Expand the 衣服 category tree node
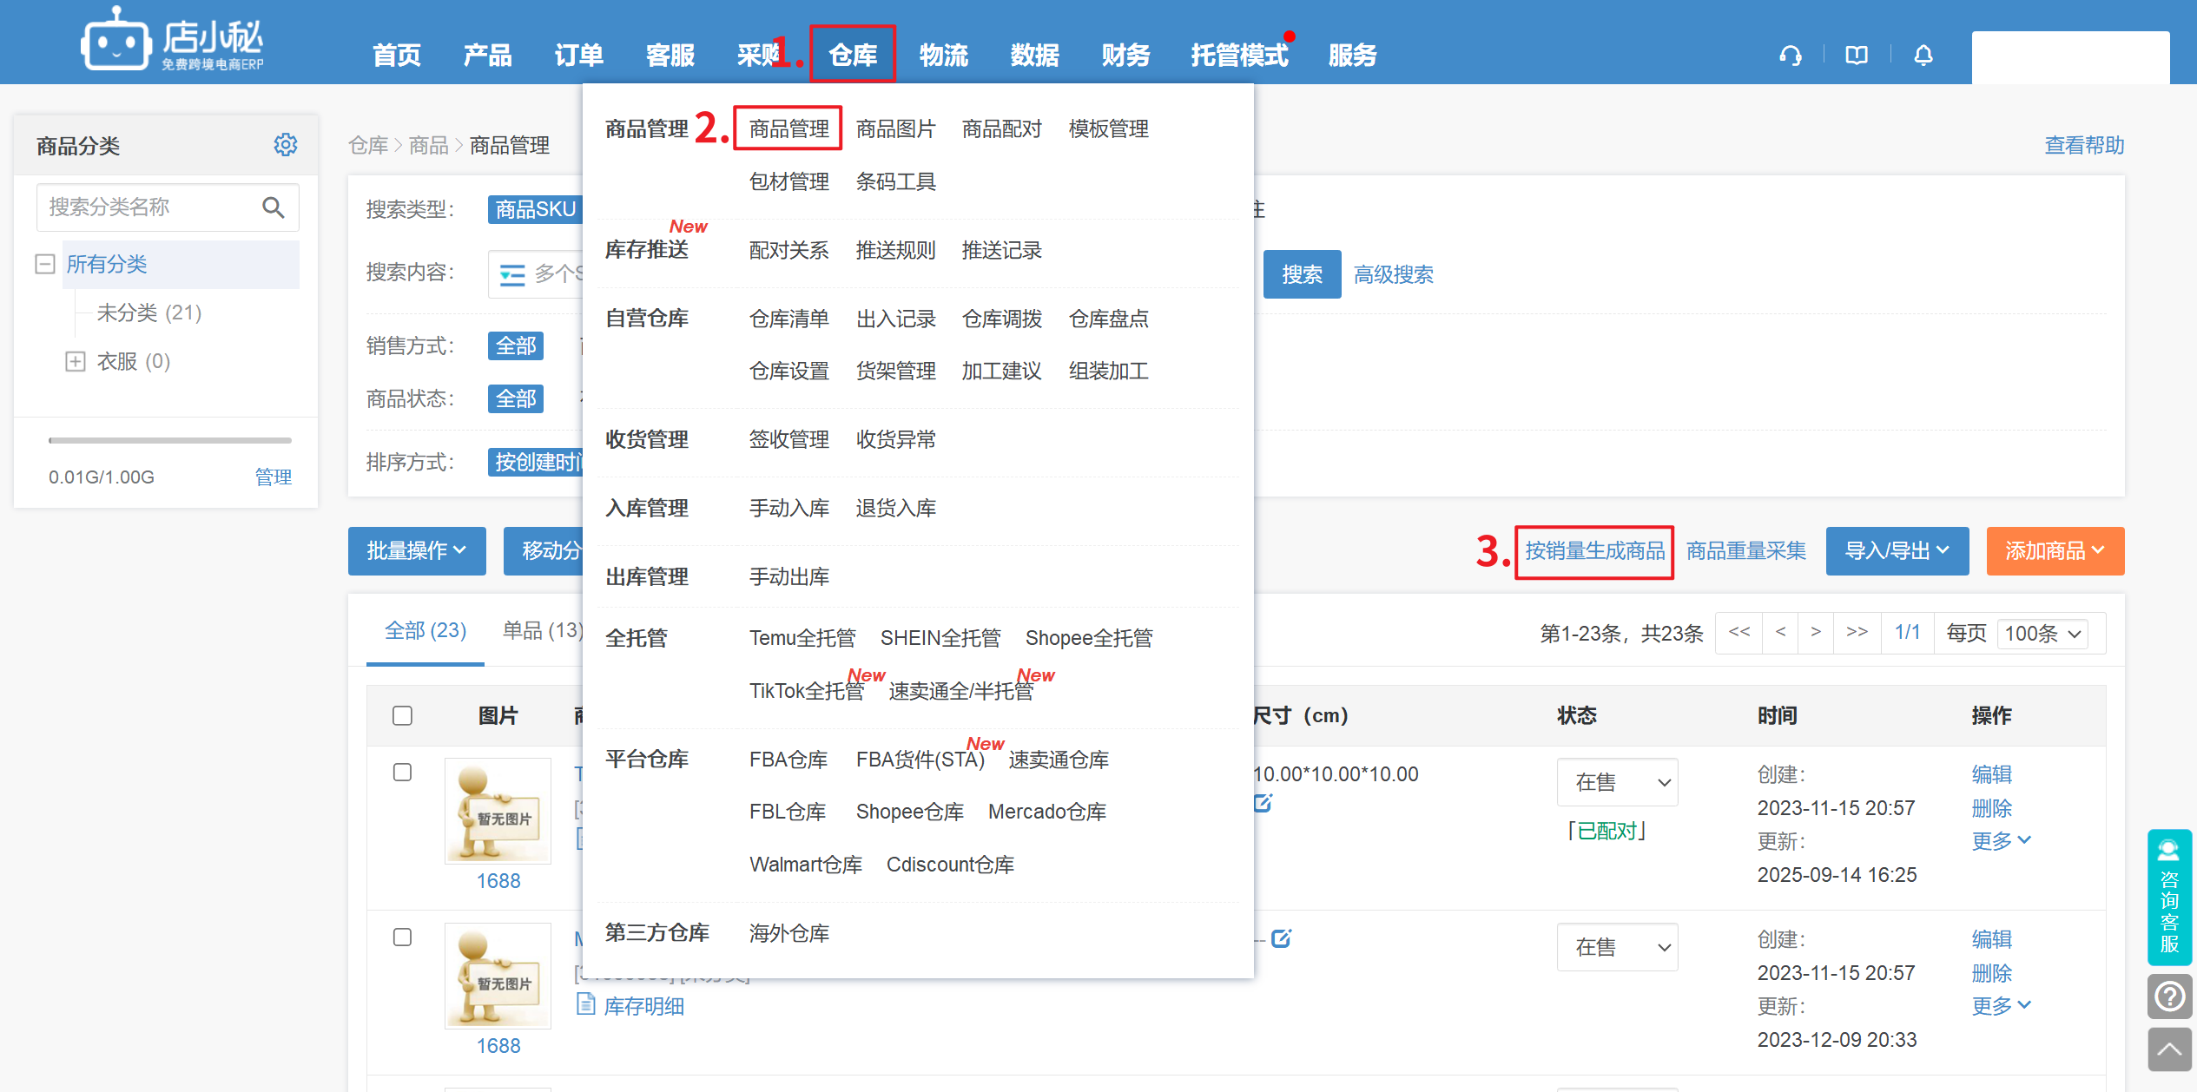The width and height of the screenshot is (2197, 1092). point(76,361)
